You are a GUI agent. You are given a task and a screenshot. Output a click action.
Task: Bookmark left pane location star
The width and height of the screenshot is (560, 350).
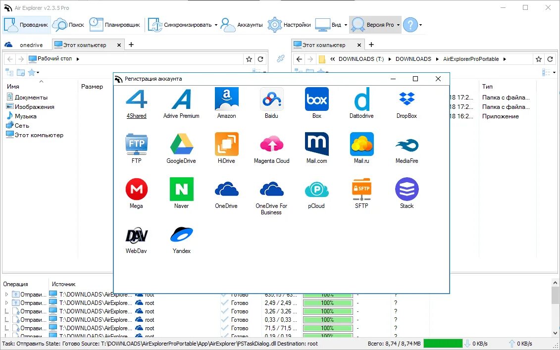coord(249,59)
